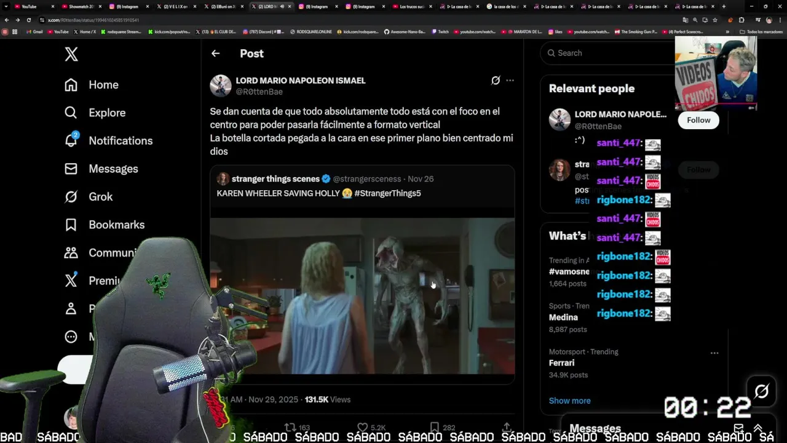Open the RODSQUARE.ONLINE bookmark
The image size is (787, 443).
coord(310,31)
